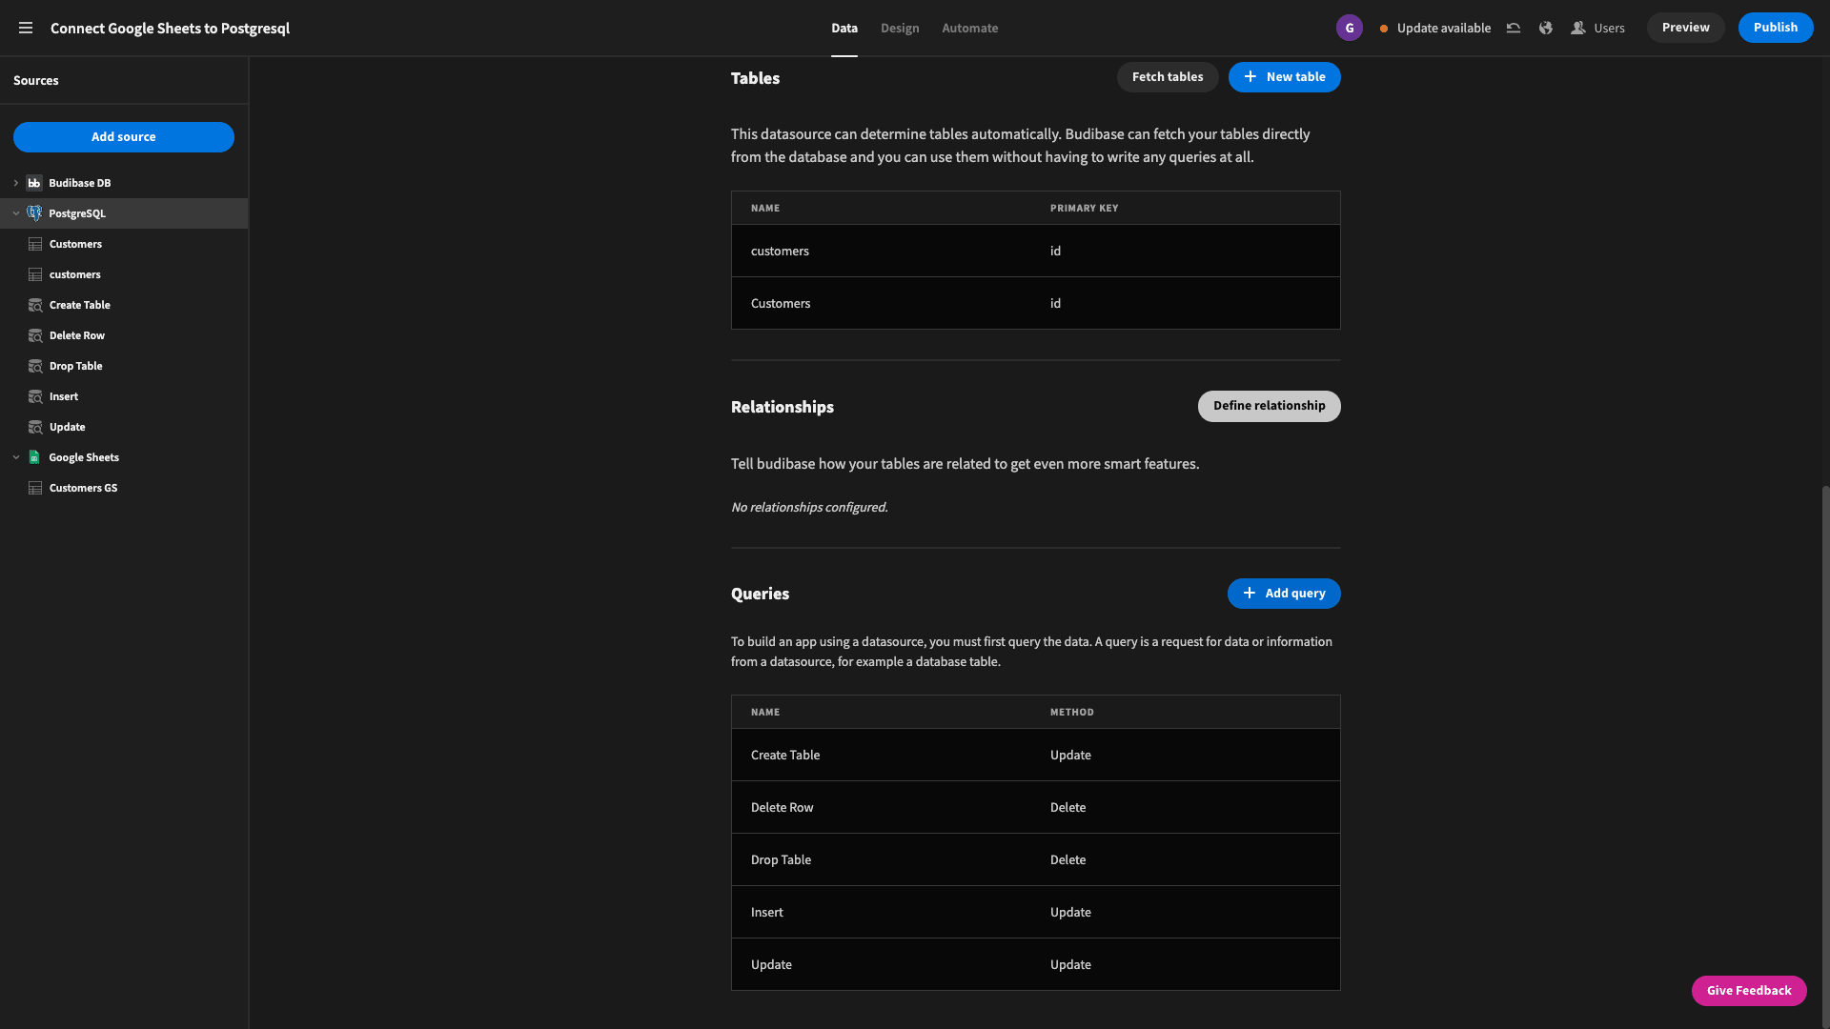Open Create Table row in Queries table
This screenshot has height=1029, width=1830.
[1035, 755]
